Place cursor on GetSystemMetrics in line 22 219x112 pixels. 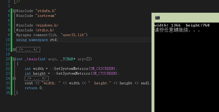tap(71, 69)
